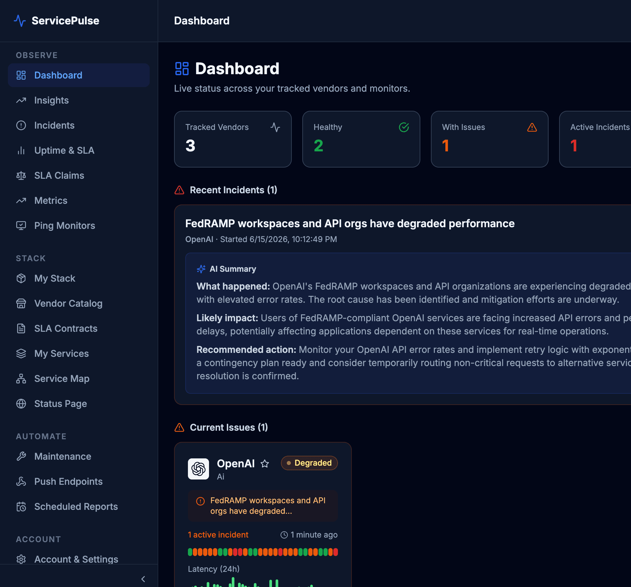Open the My Stack page

79,278
